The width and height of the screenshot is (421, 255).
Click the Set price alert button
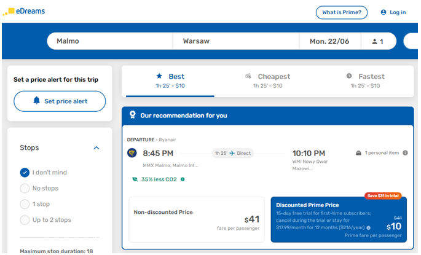tap(60, 101)
